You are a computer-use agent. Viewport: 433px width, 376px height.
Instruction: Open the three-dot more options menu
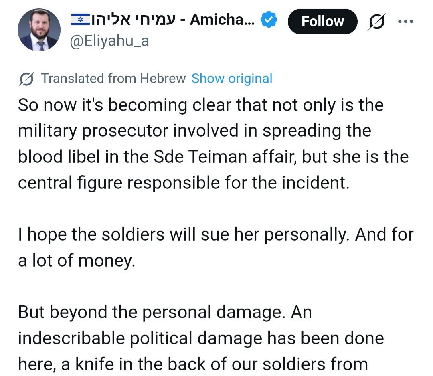pyautogui.click(x=405, y=21)
